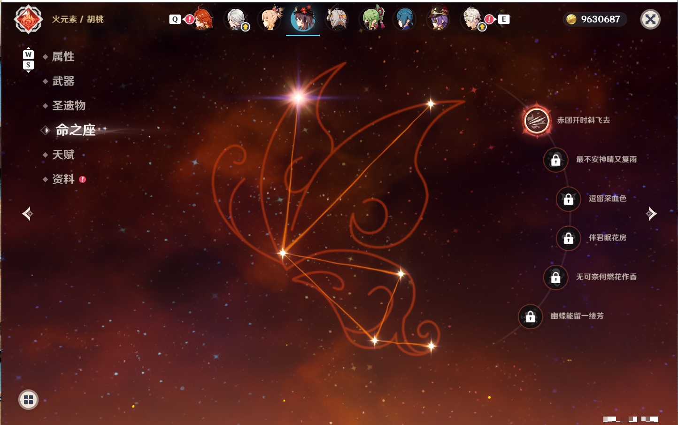Open the unlocked constellation 赤团开时斜飞去
678x425 pixels.
(536, 120)
